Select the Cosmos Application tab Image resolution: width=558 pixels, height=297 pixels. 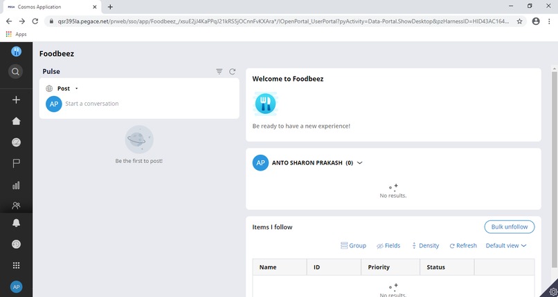click(x=52, y=7)
